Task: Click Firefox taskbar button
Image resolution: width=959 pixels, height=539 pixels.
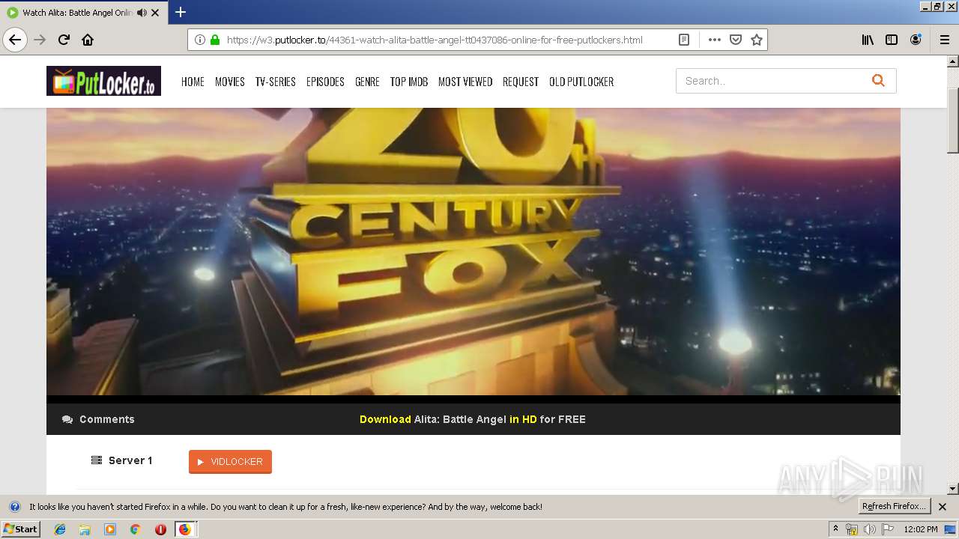Action: (185, 529)
